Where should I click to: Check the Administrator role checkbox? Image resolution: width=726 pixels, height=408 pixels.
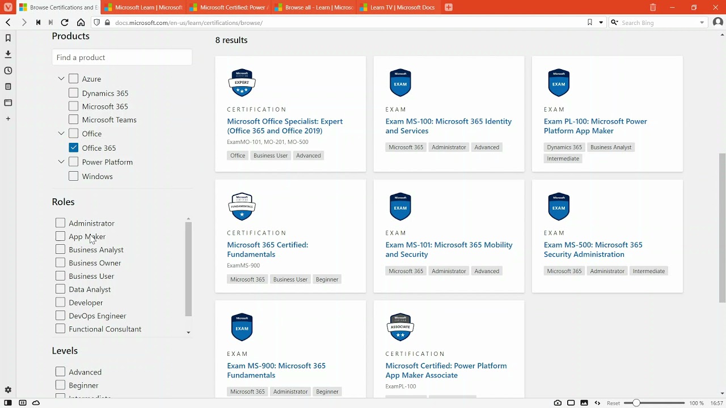(x=61, y=223)
